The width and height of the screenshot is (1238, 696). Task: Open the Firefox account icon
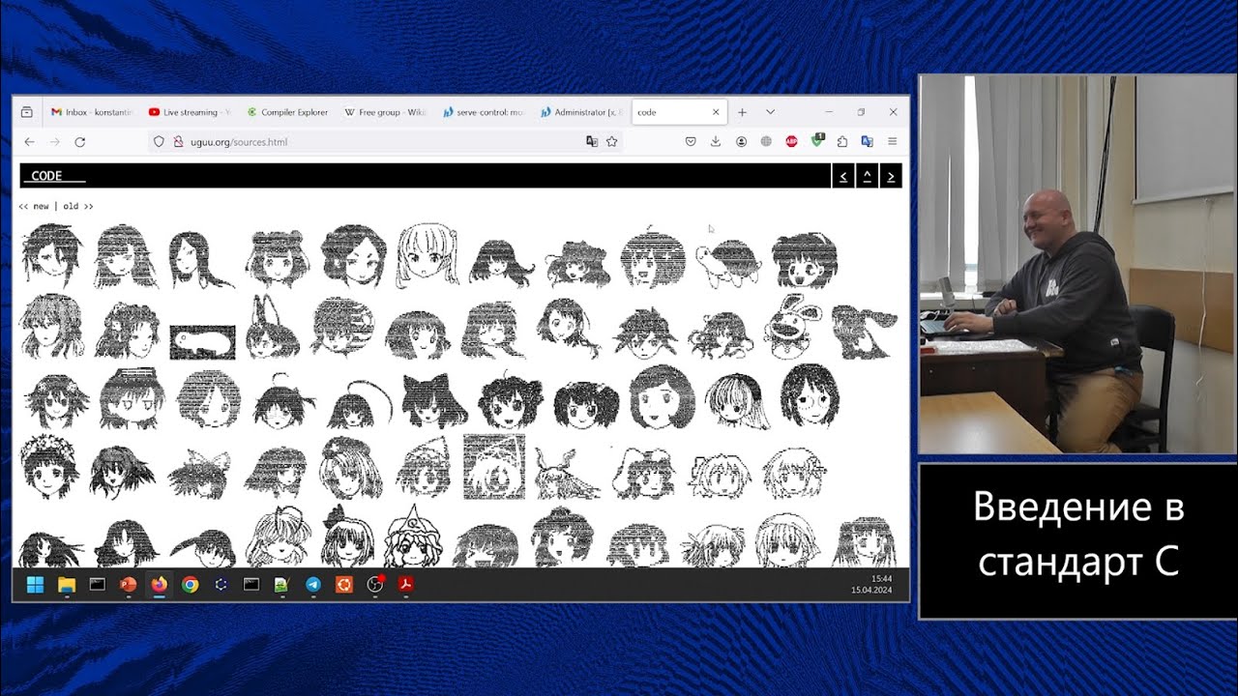click(741, 141)
